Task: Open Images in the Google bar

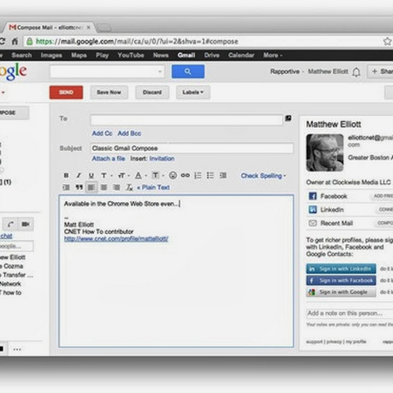Action: click(x=52, y=55)
